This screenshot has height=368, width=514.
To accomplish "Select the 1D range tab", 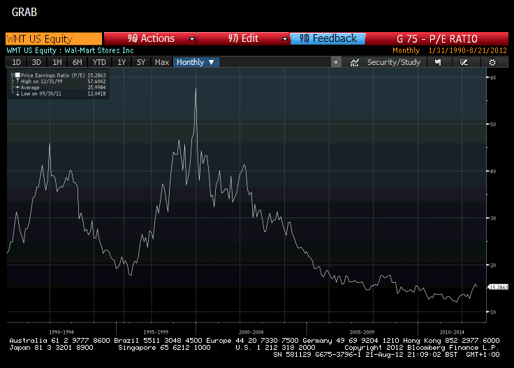I will tap(16, 62).
